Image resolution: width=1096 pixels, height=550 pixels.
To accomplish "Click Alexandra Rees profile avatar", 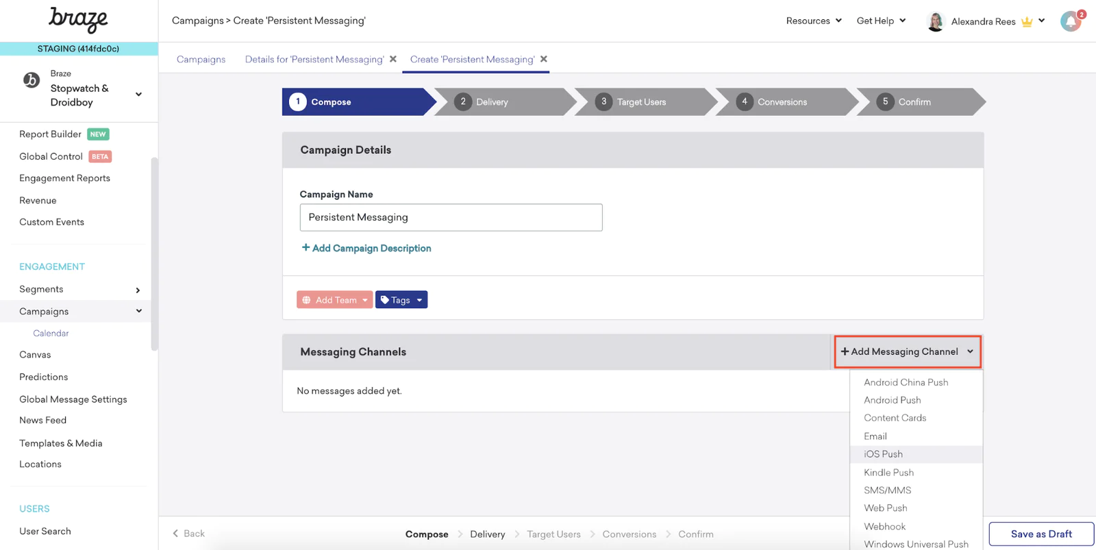I will [x=935, y=21].
